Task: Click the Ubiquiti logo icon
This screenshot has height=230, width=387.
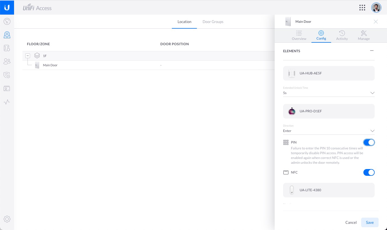Action: (x=7, y=7)
